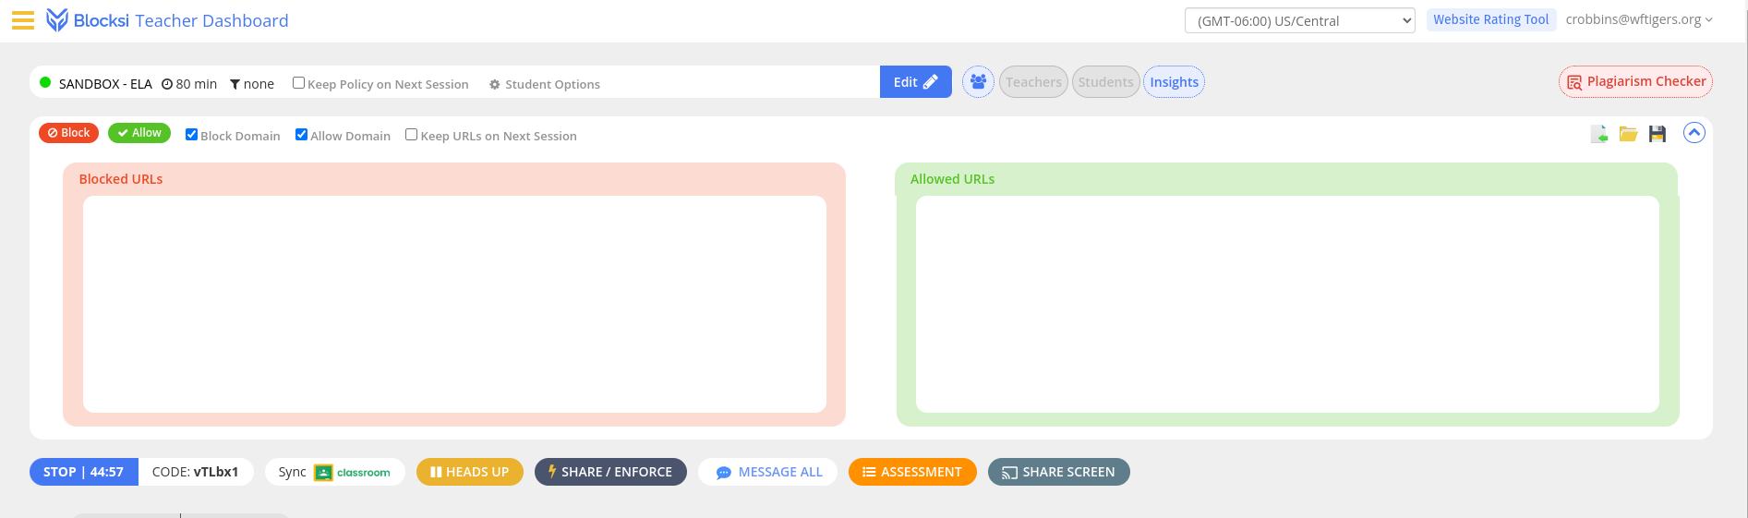Viewport: 1748px width, 518px height.
Task: Send a MESSAGE ALL to students
Action: tap(768, 472)
